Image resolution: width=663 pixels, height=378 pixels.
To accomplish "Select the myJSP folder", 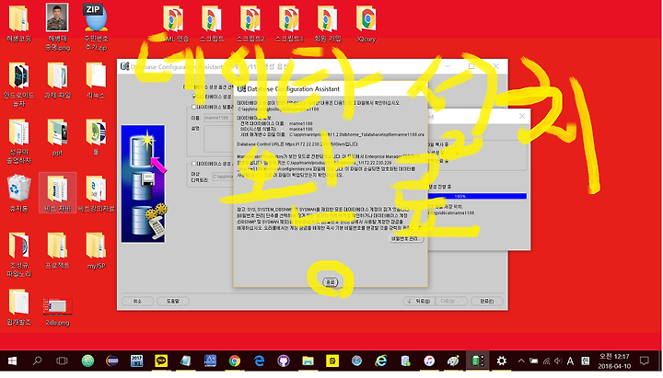I will [x=96, y=251].
